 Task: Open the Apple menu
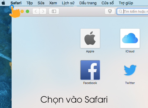tap(3, 3)
